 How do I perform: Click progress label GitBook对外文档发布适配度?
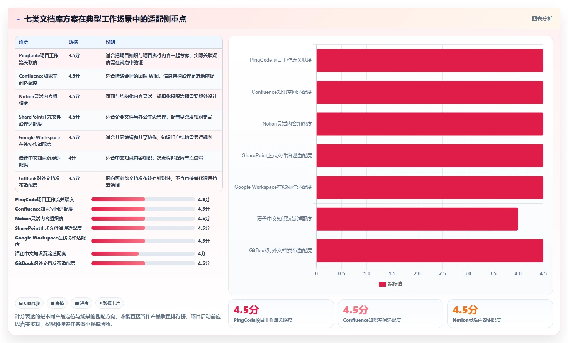pos(45,263)
